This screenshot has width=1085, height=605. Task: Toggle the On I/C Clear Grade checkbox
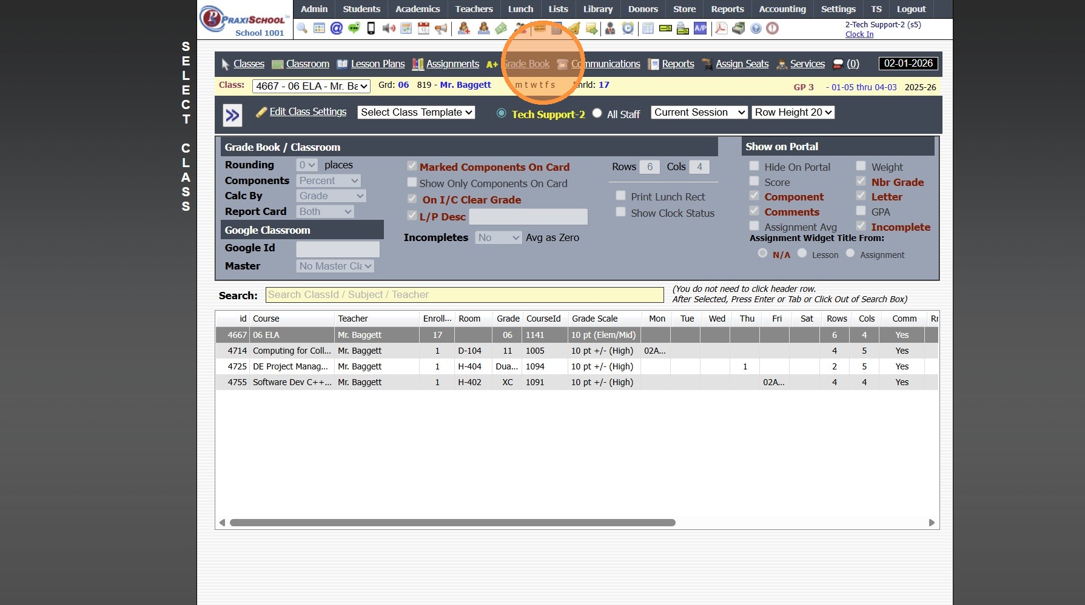pos(412,199)
